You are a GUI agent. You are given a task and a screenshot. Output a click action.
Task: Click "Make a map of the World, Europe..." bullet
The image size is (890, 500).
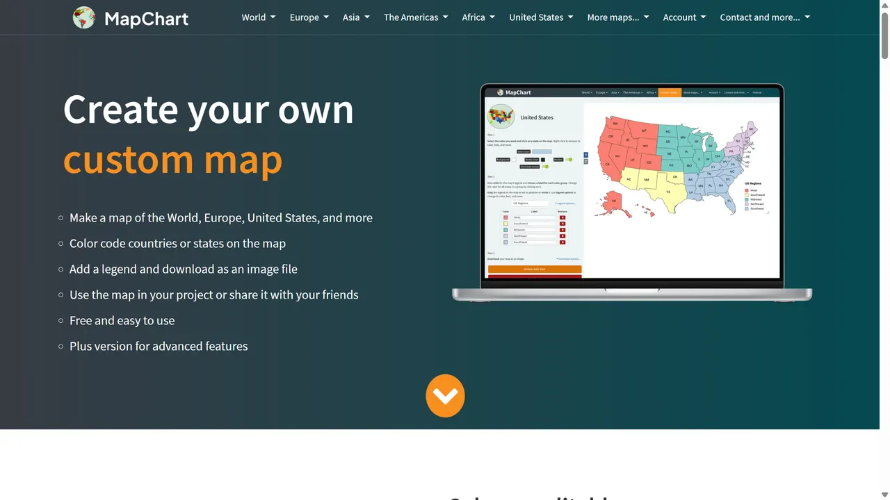[x=221, y=218]
